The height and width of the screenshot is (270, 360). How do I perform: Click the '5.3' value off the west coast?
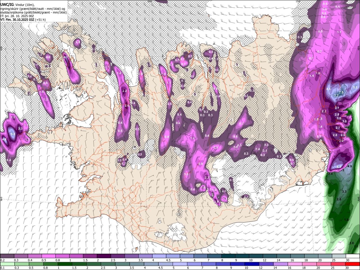[13, 134]
